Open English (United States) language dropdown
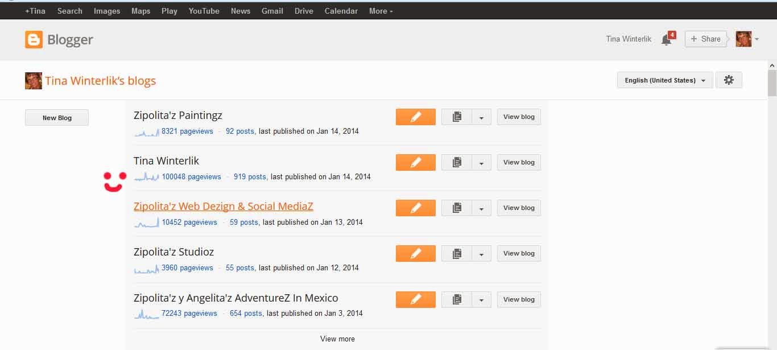 [x=665, y=80]
